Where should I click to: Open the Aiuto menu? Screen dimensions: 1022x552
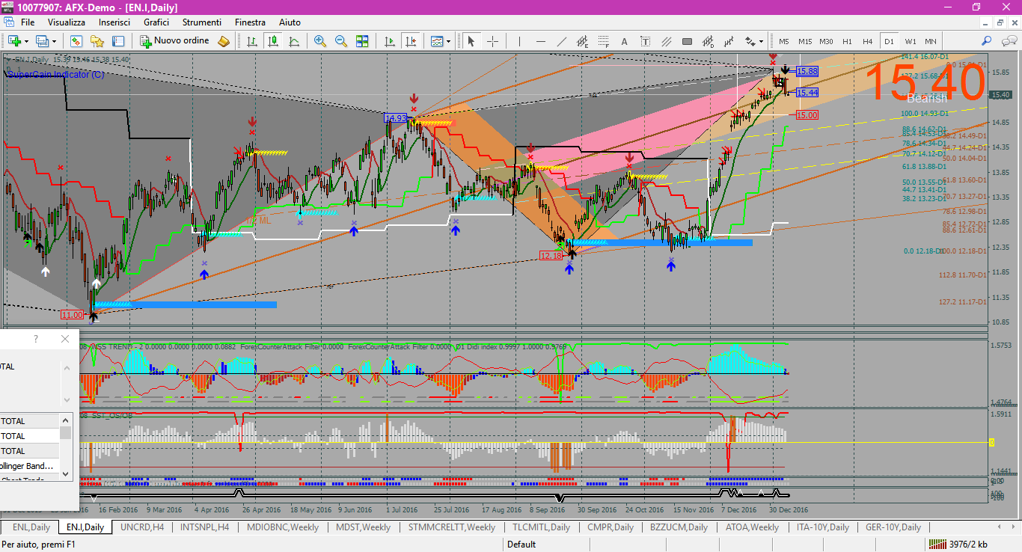tap(290, 22)
